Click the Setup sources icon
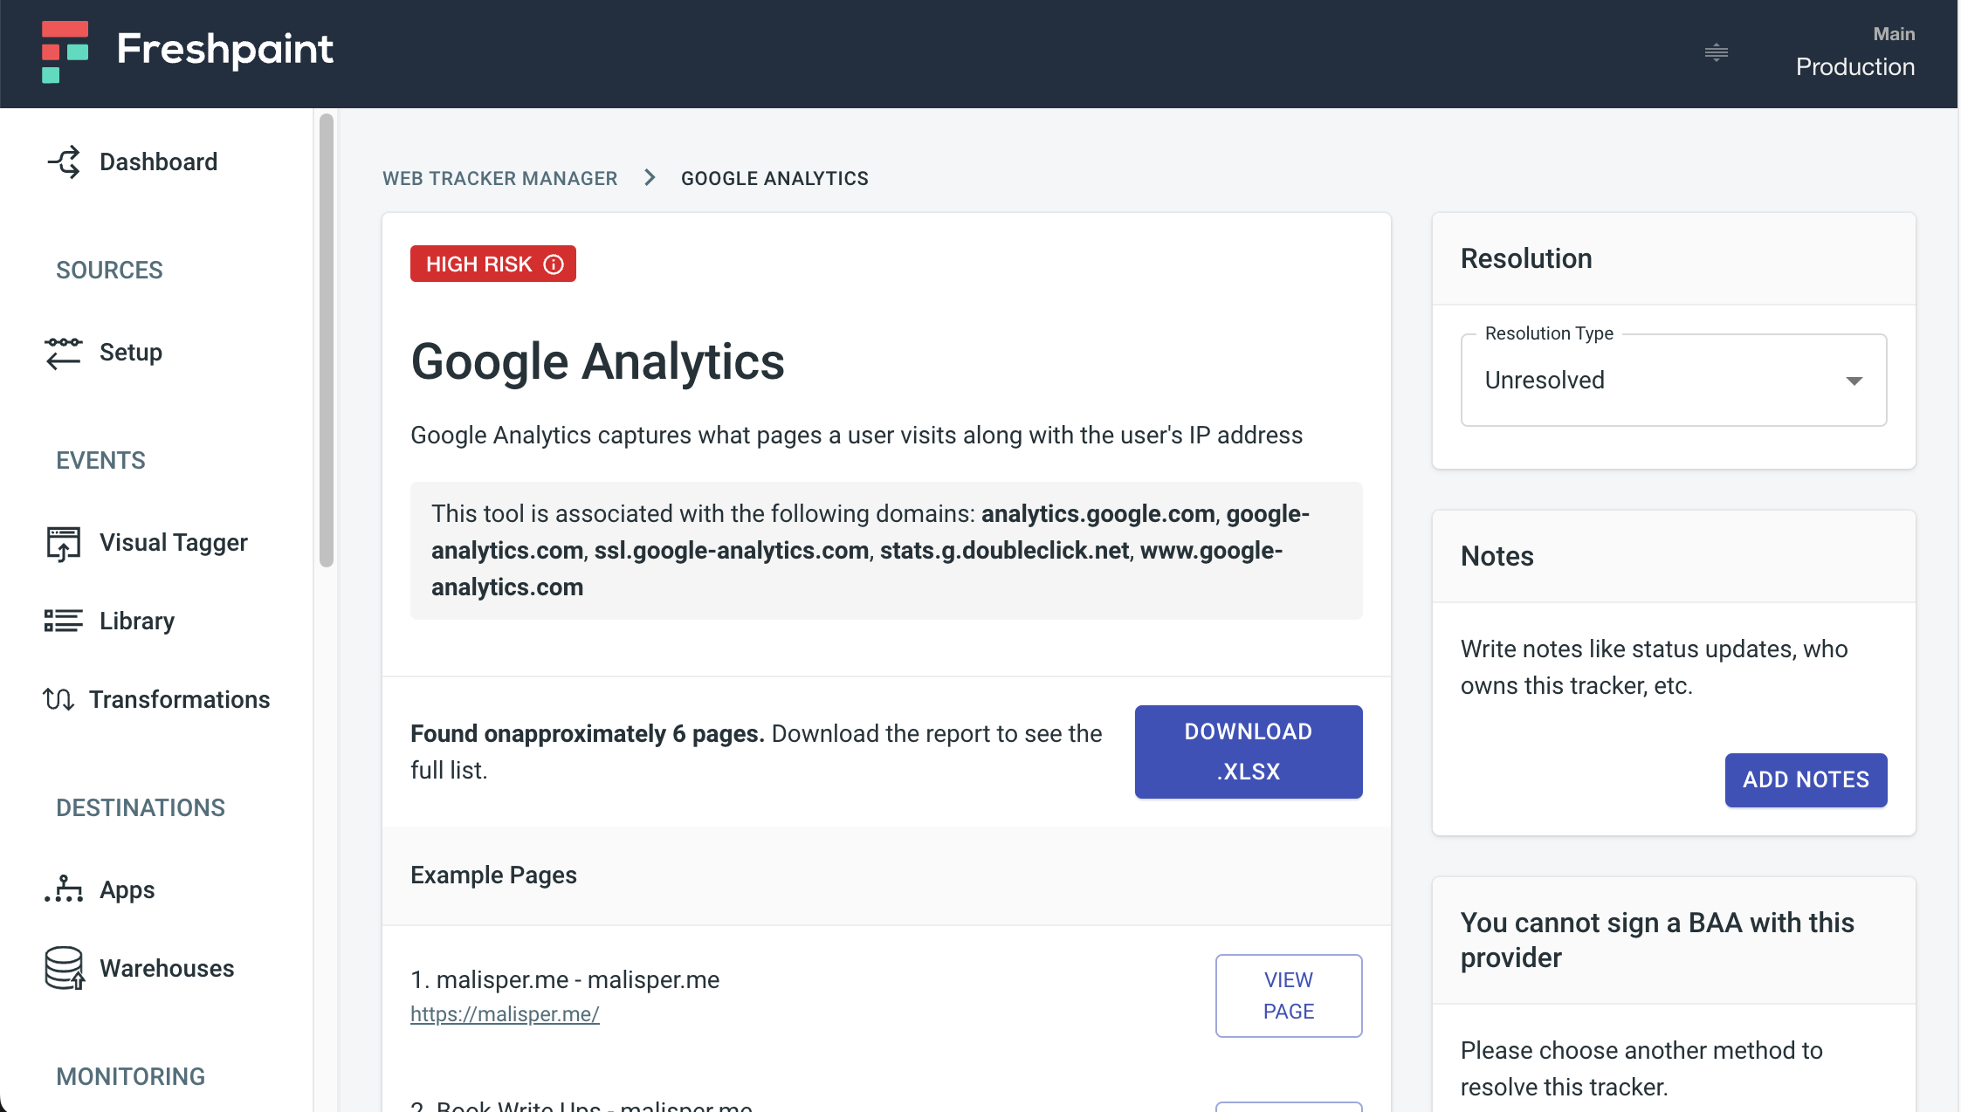1961x1112 pixels. click(64, 353)
